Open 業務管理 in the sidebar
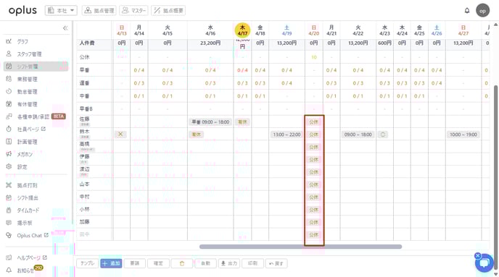The height and width of the screenshot is (277, 499). tap(28, 79)
